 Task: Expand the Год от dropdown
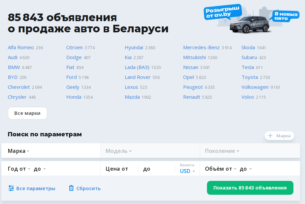(x=19, y=169)
